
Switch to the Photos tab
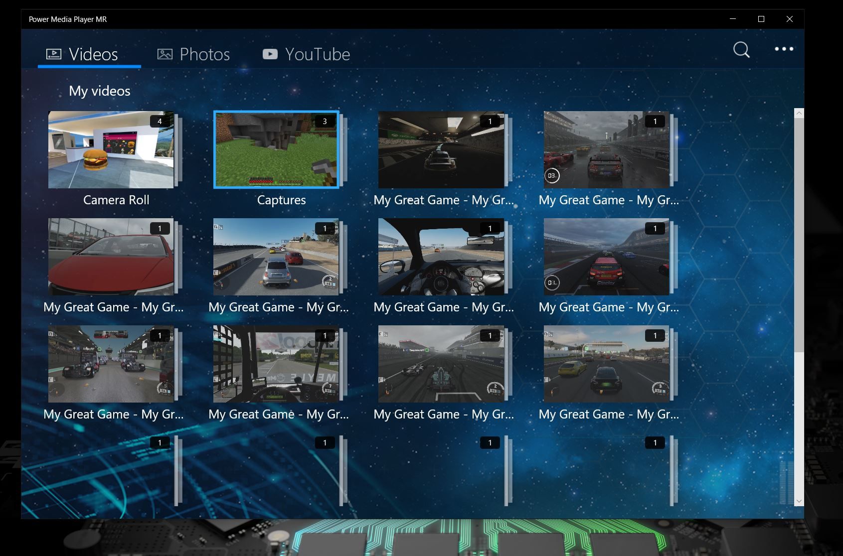204,54
